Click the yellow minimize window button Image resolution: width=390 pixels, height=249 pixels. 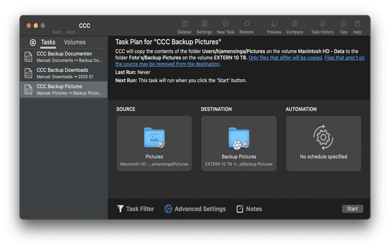(x=36, y=25)
